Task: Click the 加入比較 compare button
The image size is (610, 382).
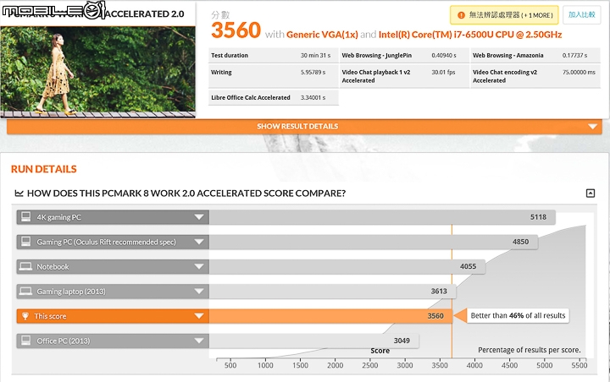Action: point(581,14)
